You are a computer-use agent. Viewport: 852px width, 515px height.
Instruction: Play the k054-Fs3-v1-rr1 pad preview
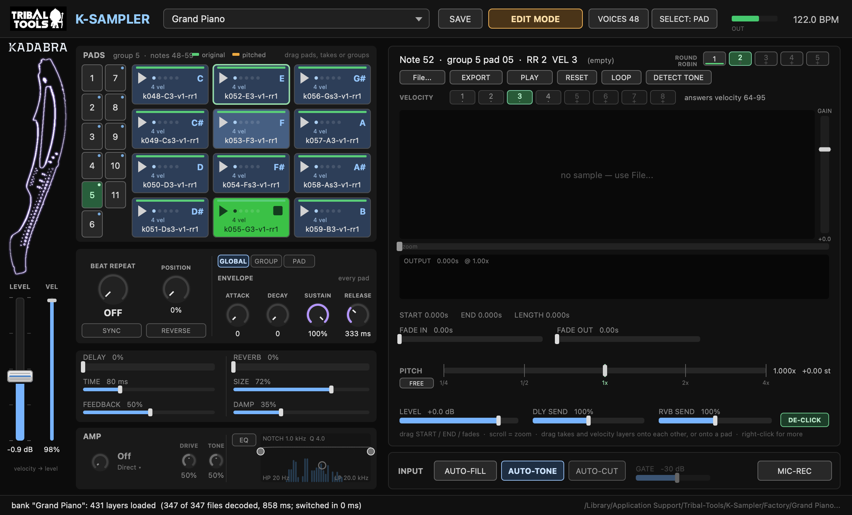(223, 167)
